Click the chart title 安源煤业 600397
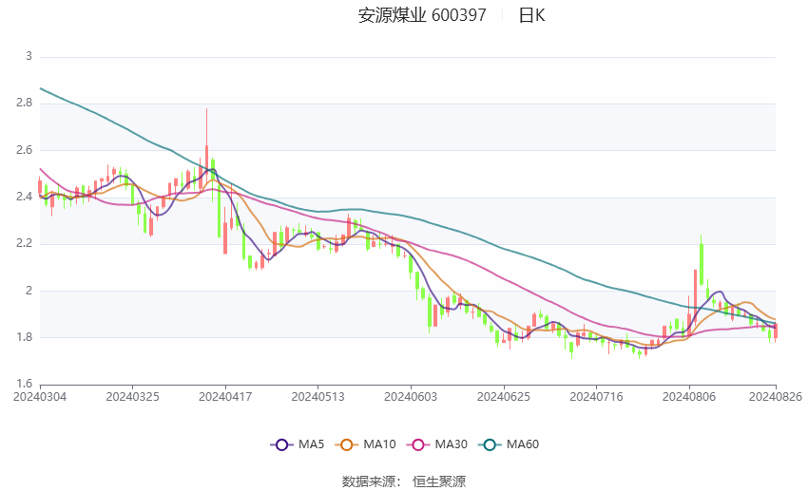The height and width of the screenshot is (491, 808). [422, 15]
